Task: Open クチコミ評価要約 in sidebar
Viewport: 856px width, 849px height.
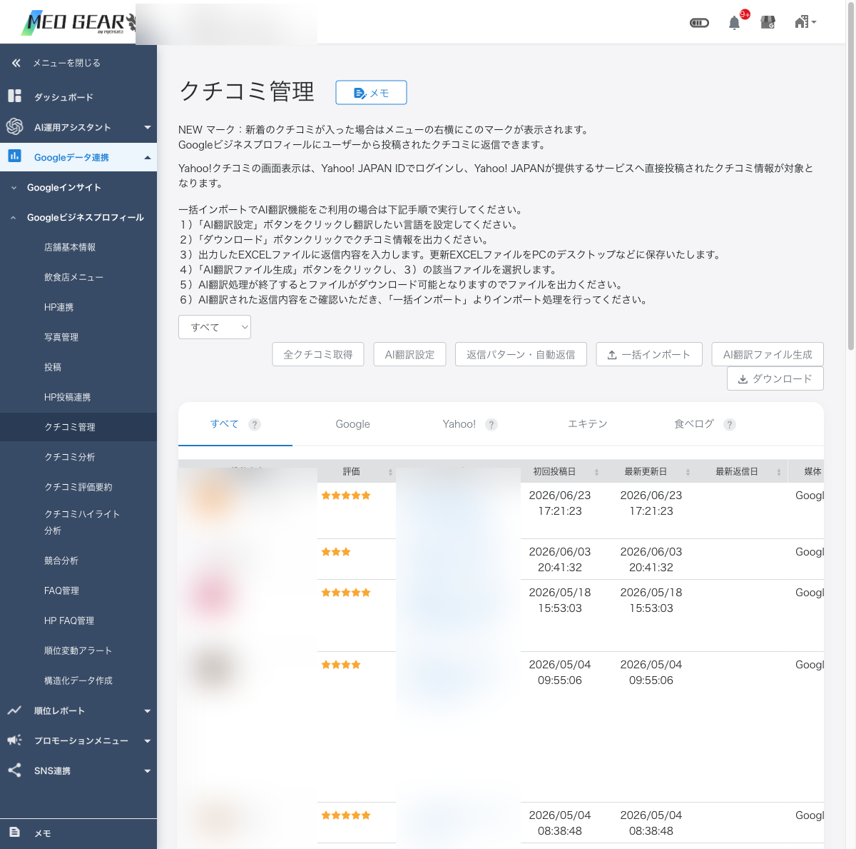Action: point(78,487)
